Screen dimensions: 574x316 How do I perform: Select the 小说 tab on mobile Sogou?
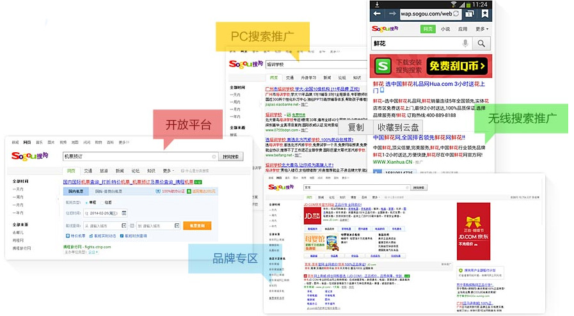(445, 29)
